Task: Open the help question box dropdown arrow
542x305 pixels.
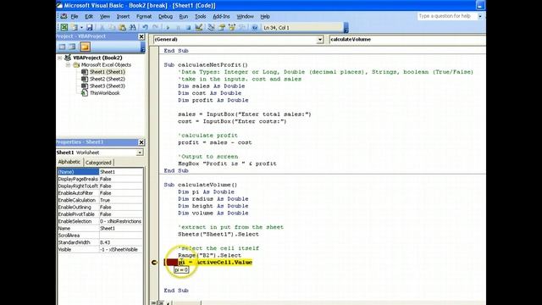Action: (x=480, y=16)
